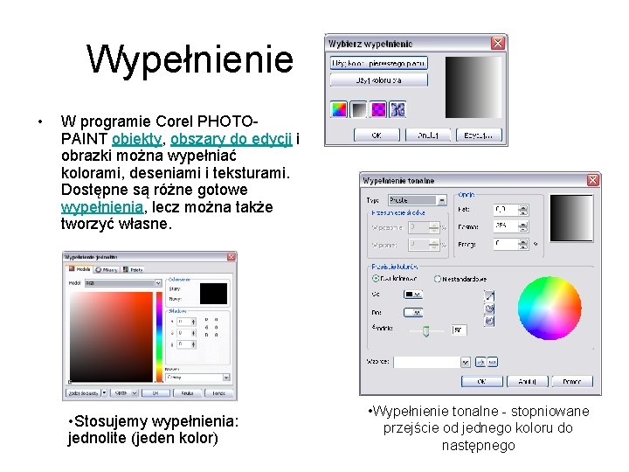This screenshot has width=629, height=472.
Task: Switch to the Palety tab
Action: (x=133, y=270)
